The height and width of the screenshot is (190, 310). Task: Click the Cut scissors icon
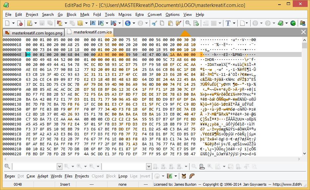point(154,23)
